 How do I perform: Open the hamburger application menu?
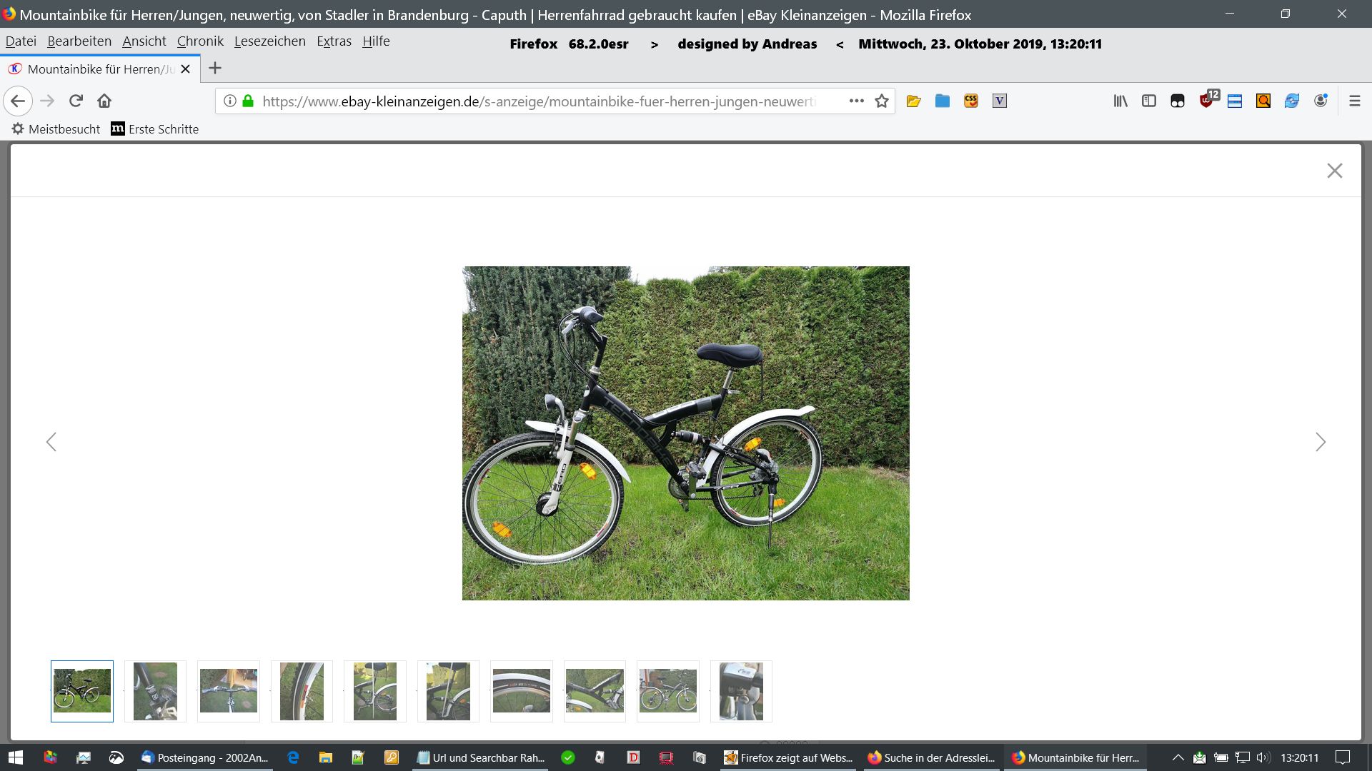pyautogui.click(x=1354, y=101)
